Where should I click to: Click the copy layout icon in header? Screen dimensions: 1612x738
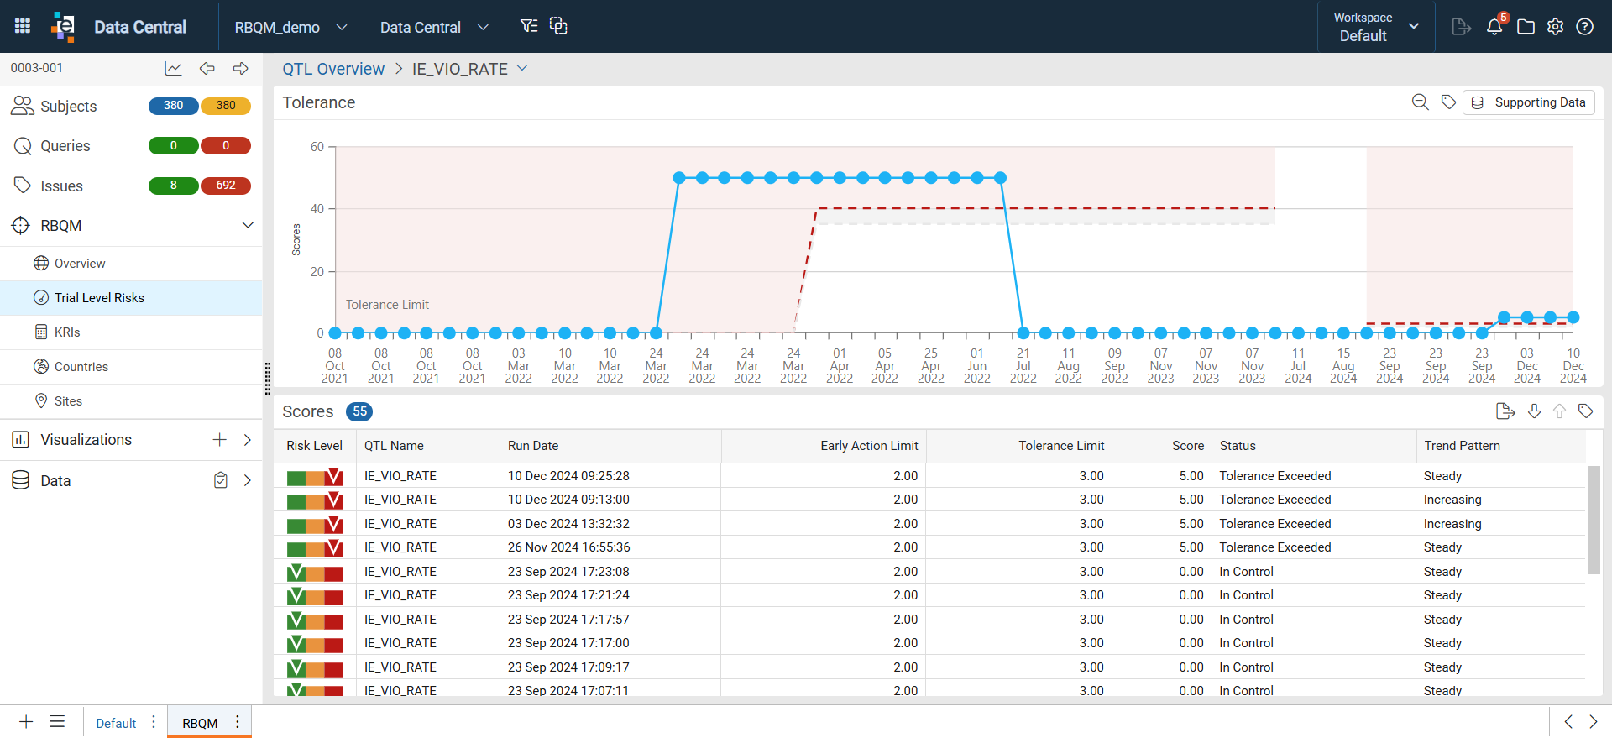click(558, 26)
